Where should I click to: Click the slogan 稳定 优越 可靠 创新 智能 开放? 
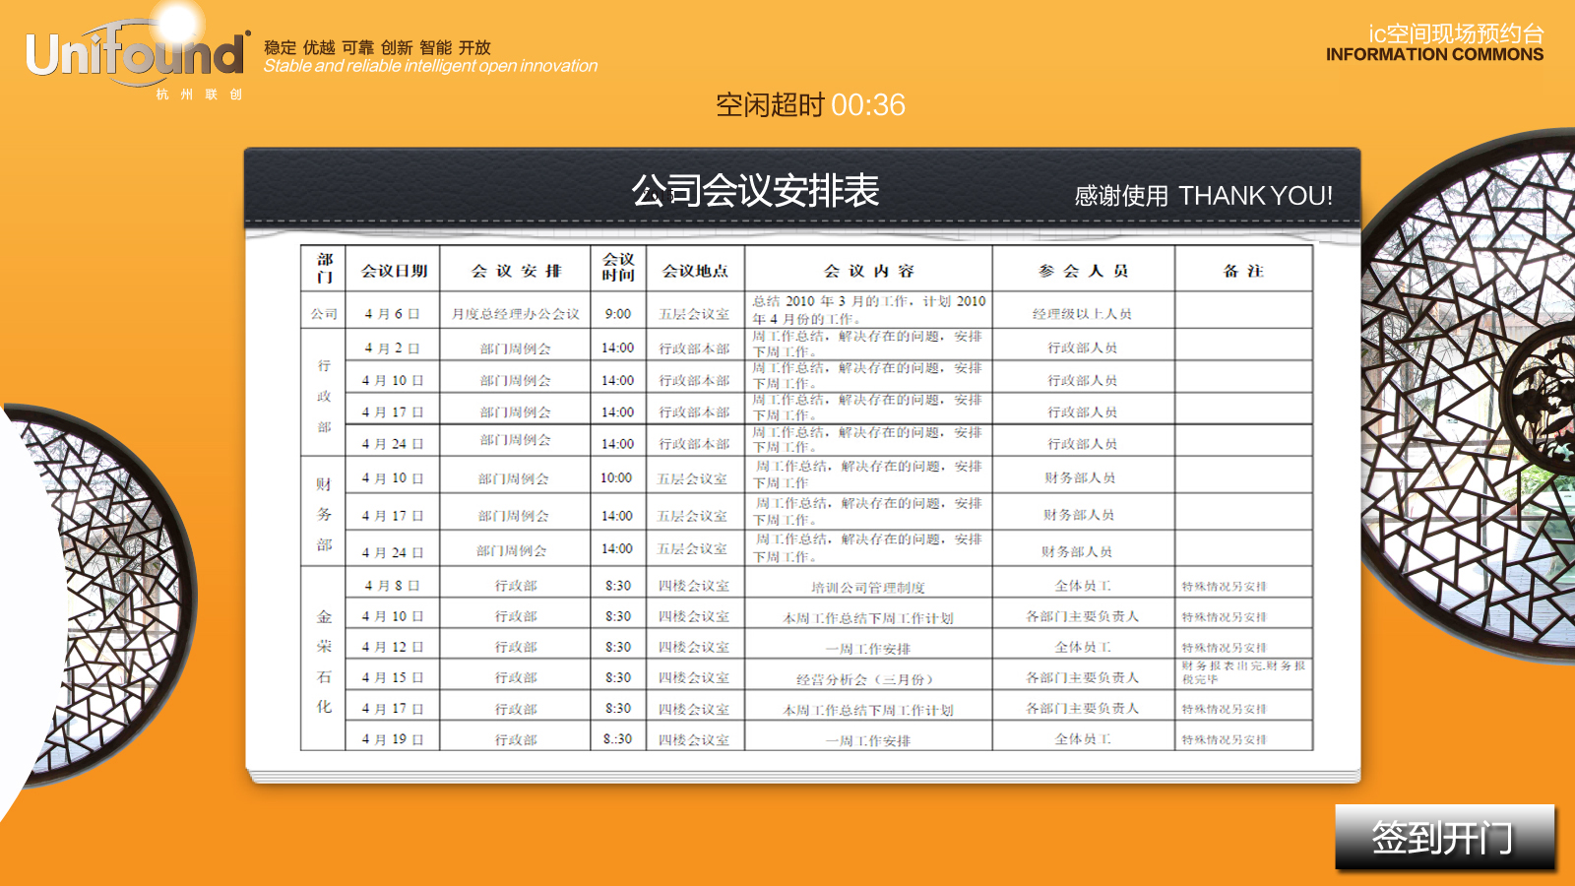click(x=377, y=47)
